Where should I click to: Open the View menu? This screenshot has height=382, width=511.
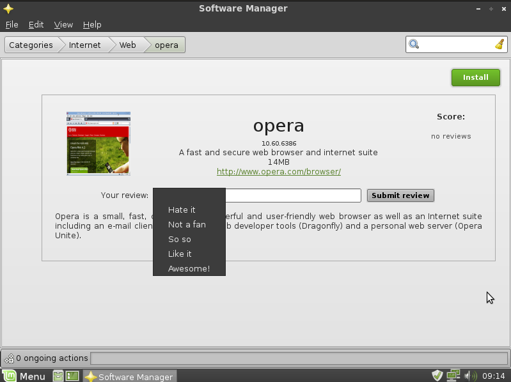tap(63, 25)
